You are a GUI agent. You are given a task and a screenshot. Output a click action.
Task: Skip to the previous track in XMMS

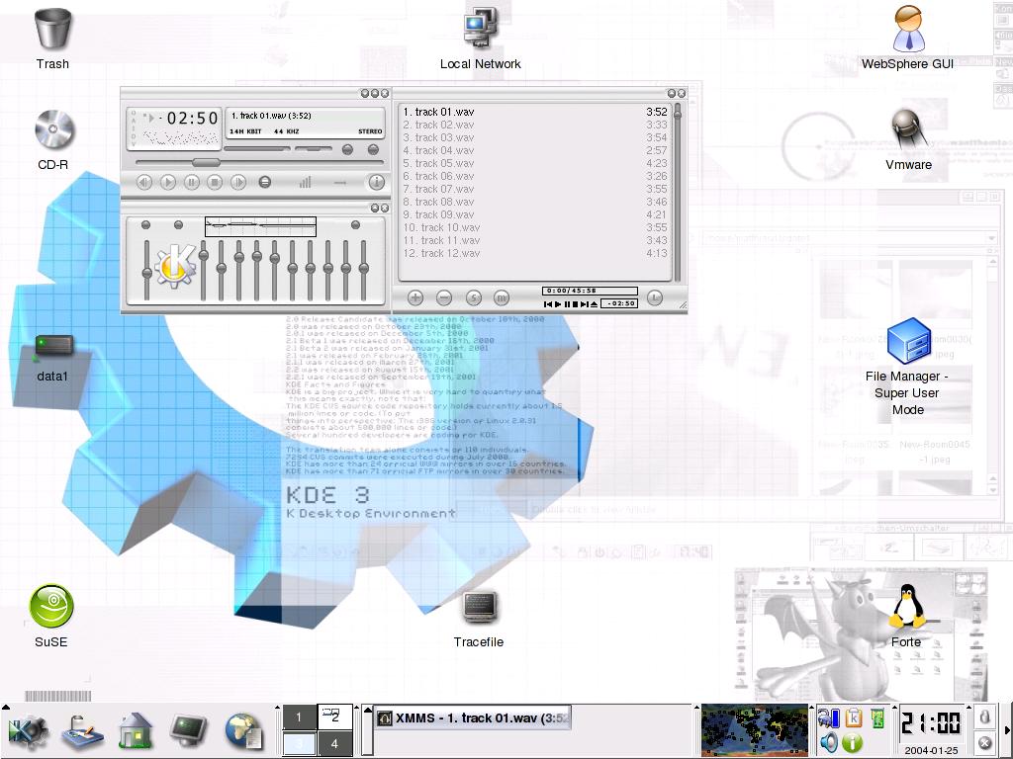coord(144,182)
